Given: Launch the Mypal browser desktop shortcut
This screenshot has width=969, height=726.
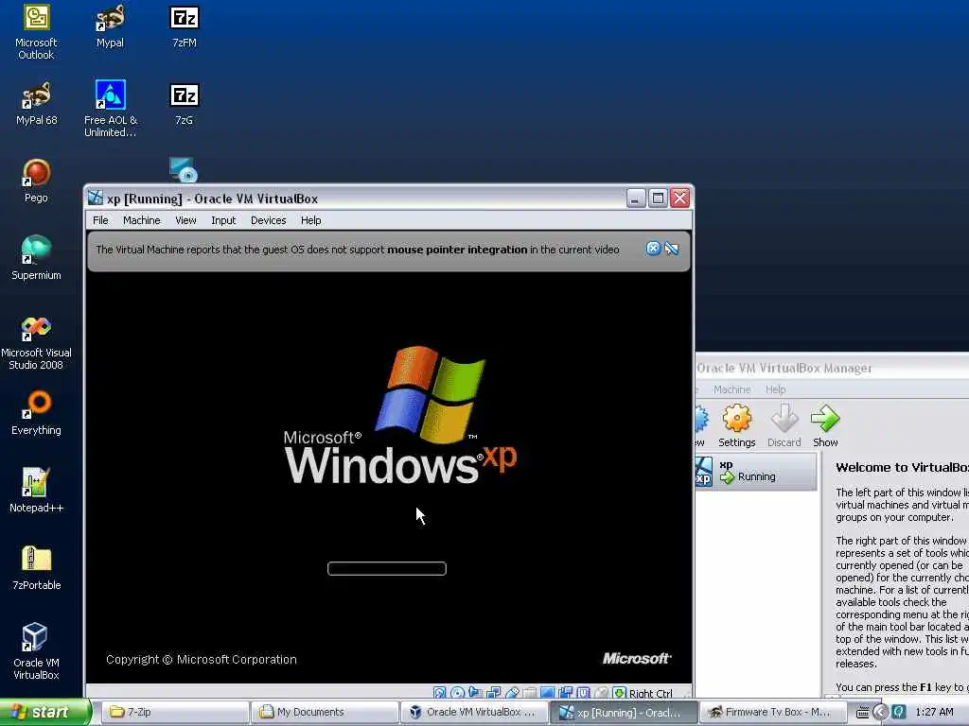Looking at the screenshot, I should click(110, 27).
